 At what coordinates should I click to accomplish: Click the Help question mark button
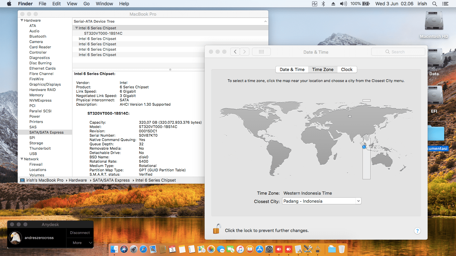(417, 231)
